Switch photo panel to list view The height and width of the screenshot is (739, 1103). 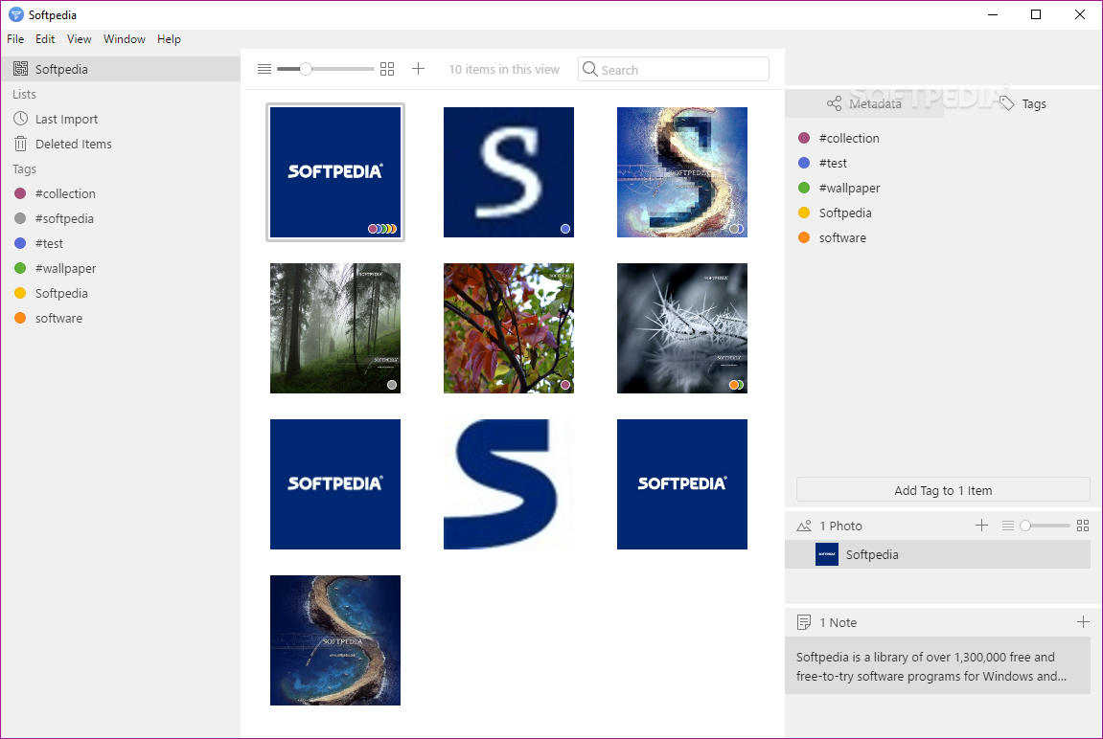(x=1008, y=526)
